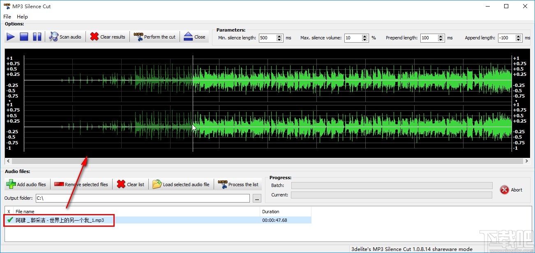Image resolution: width=535 pixels, height=253 pixels.
Task: Perform the cut on the audio
Action: 155,37
